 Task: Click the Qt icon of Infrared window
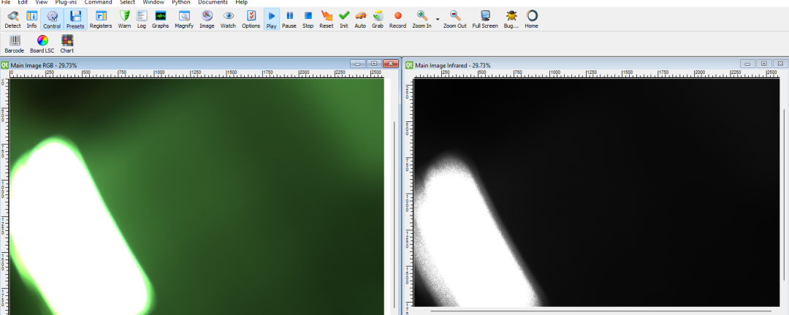pyautogui.click(x=410, y=64)
